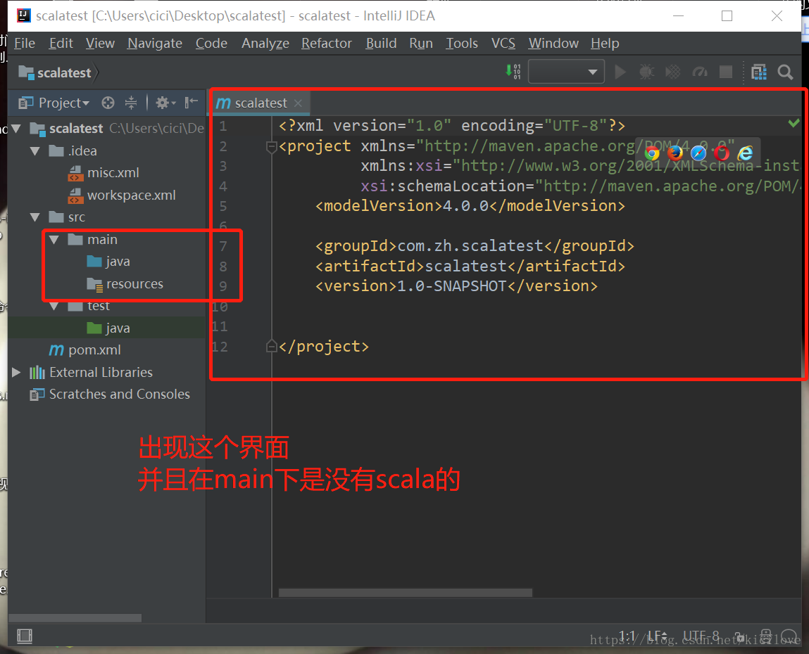Image resolution: width=809 pixels, height=654 pixels.
Task: Click the green inspection checkmark
Action: point(794,123)
